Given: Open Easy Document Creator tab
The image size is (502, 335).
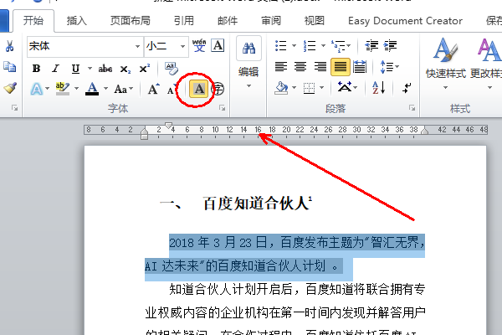Looking at the screenshot, I should click(405, 21).
